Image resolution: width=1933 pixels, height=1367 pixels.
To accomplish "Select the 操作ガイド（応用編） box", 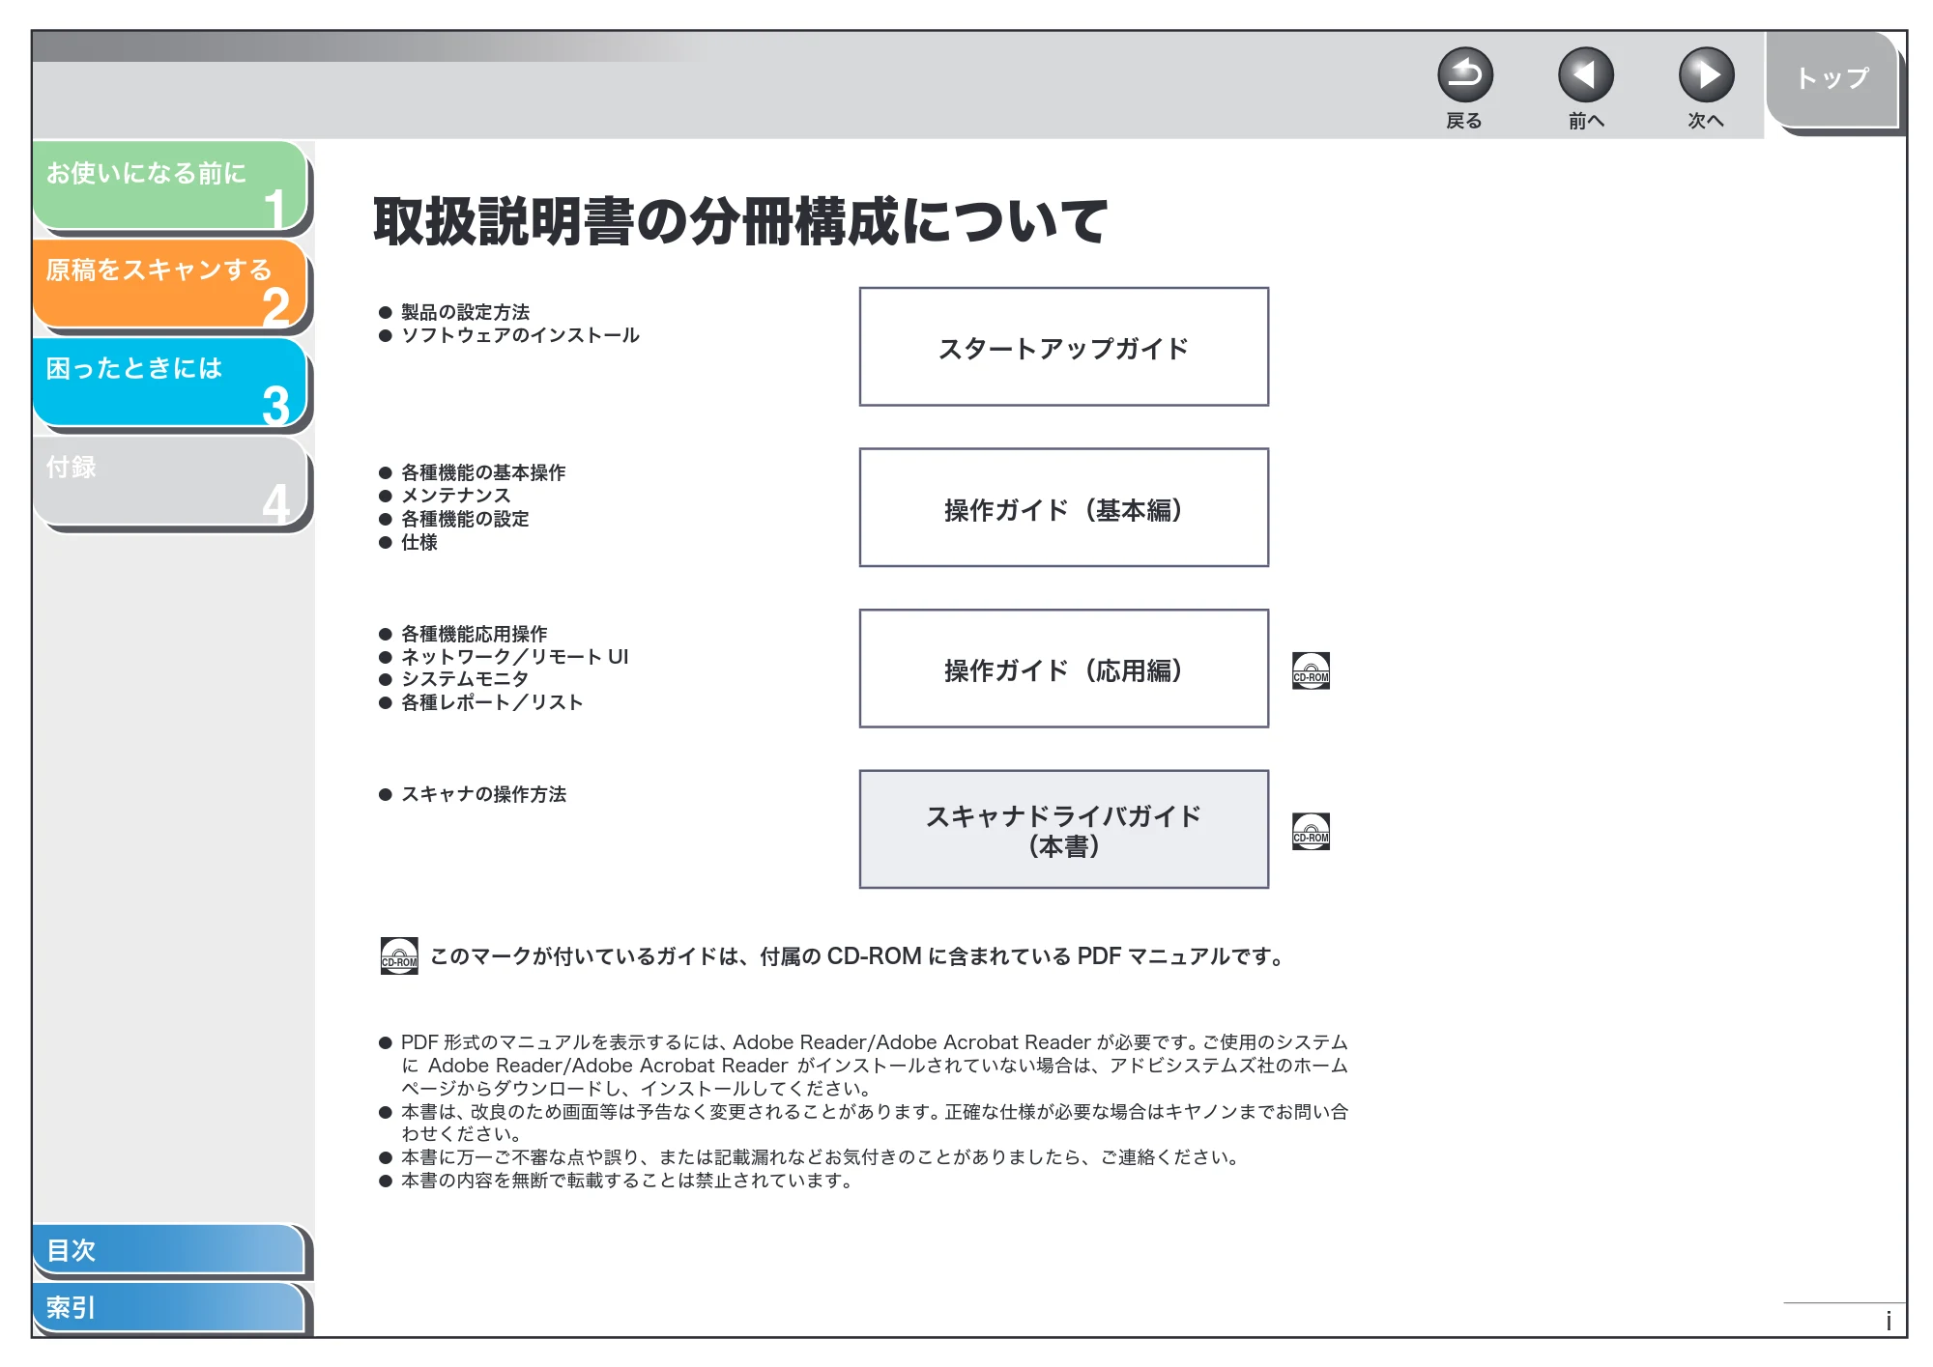I will click(1063, 669).
